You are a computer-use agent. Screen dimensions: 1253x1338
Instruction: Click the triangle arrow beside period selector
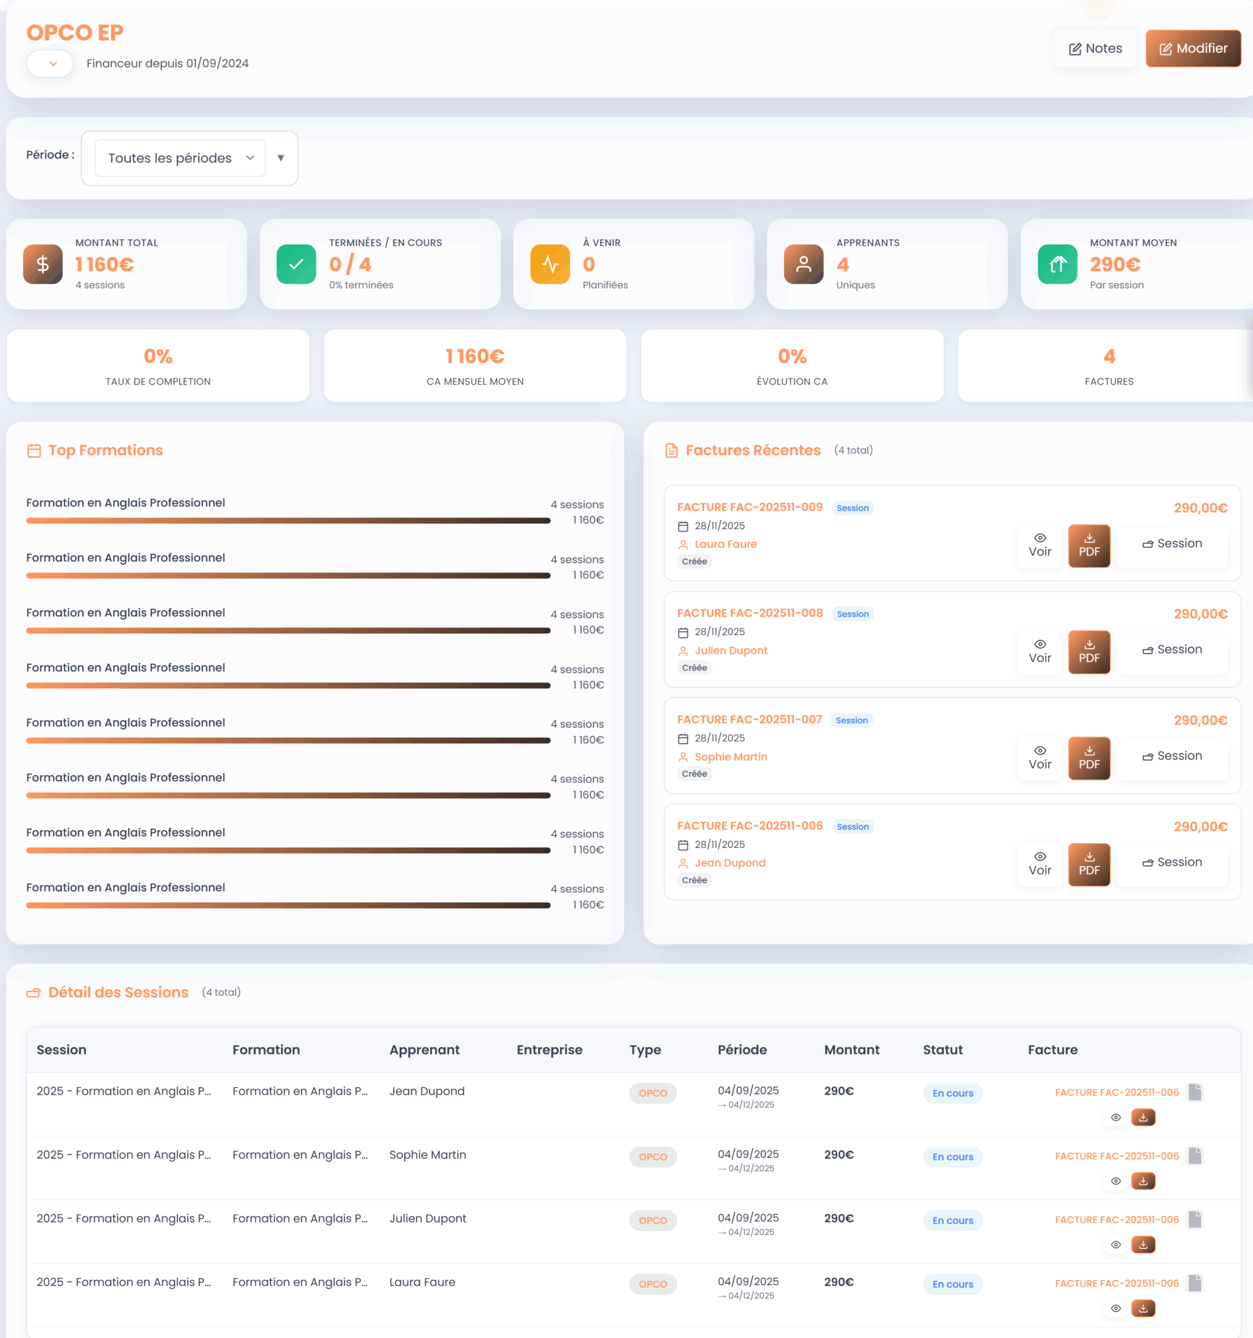pyautogui.click(x=281, y=158)
